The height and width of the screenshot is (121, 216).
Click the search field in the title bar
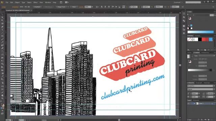(193, 2)
